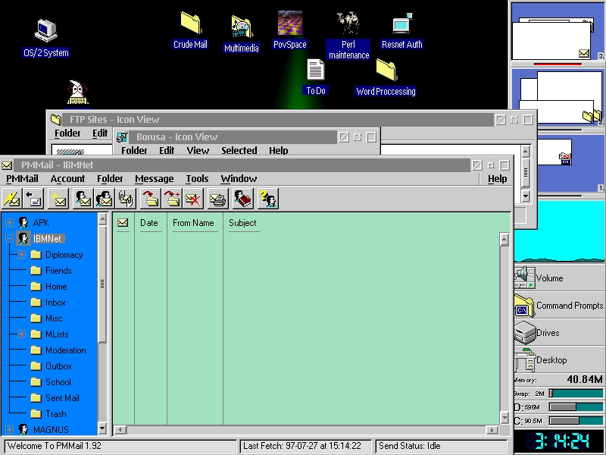Click the question mark person help icon
Screen dimensions: 606x455
point(268,199)
